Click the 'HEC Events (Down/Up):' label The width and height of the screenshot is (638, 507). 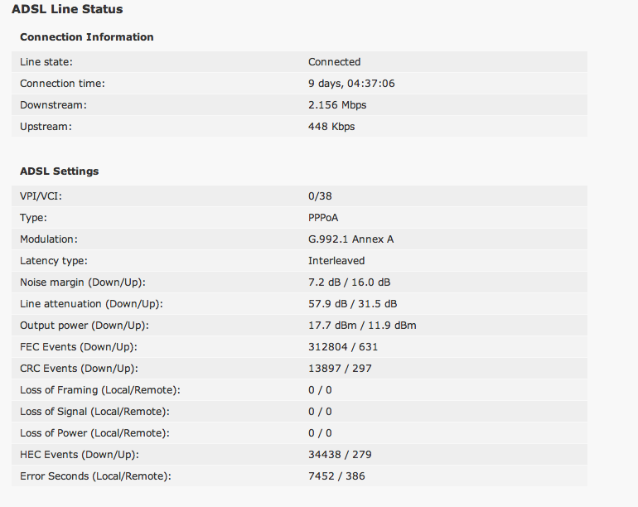click(80, 455)
